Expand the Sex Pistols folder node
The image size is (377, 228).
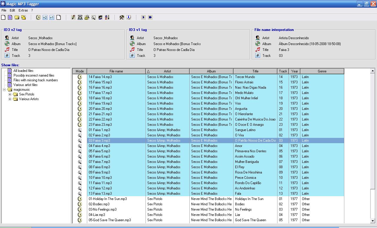(x=10, y=94)
